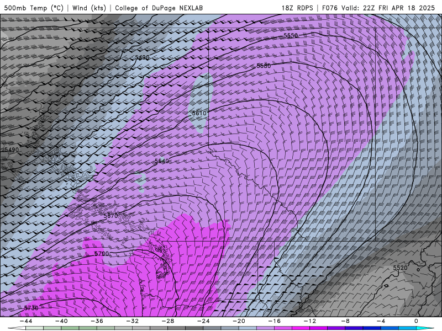The width and height of the screenshot is (442, 331).
Task: Click the -24 colorbar tick label
Action: (203, 321)
